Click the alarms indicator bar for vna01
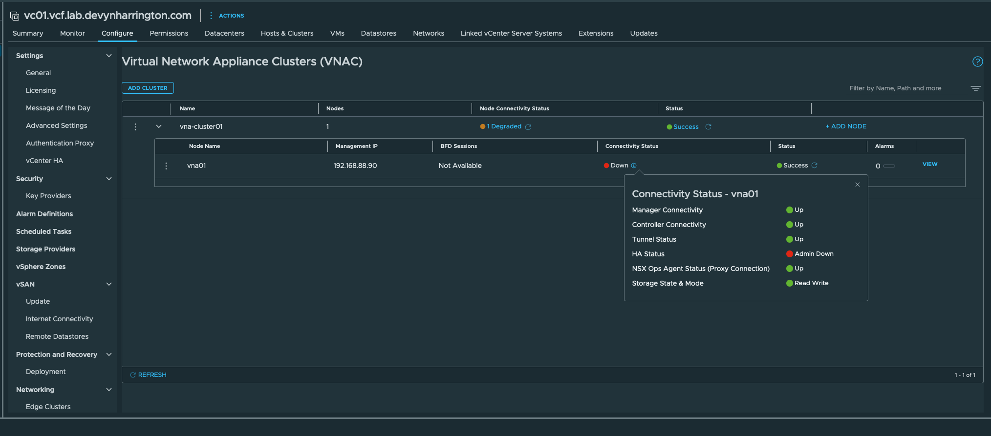This screenshot has height=436, width=991. (x=889, y=166)
